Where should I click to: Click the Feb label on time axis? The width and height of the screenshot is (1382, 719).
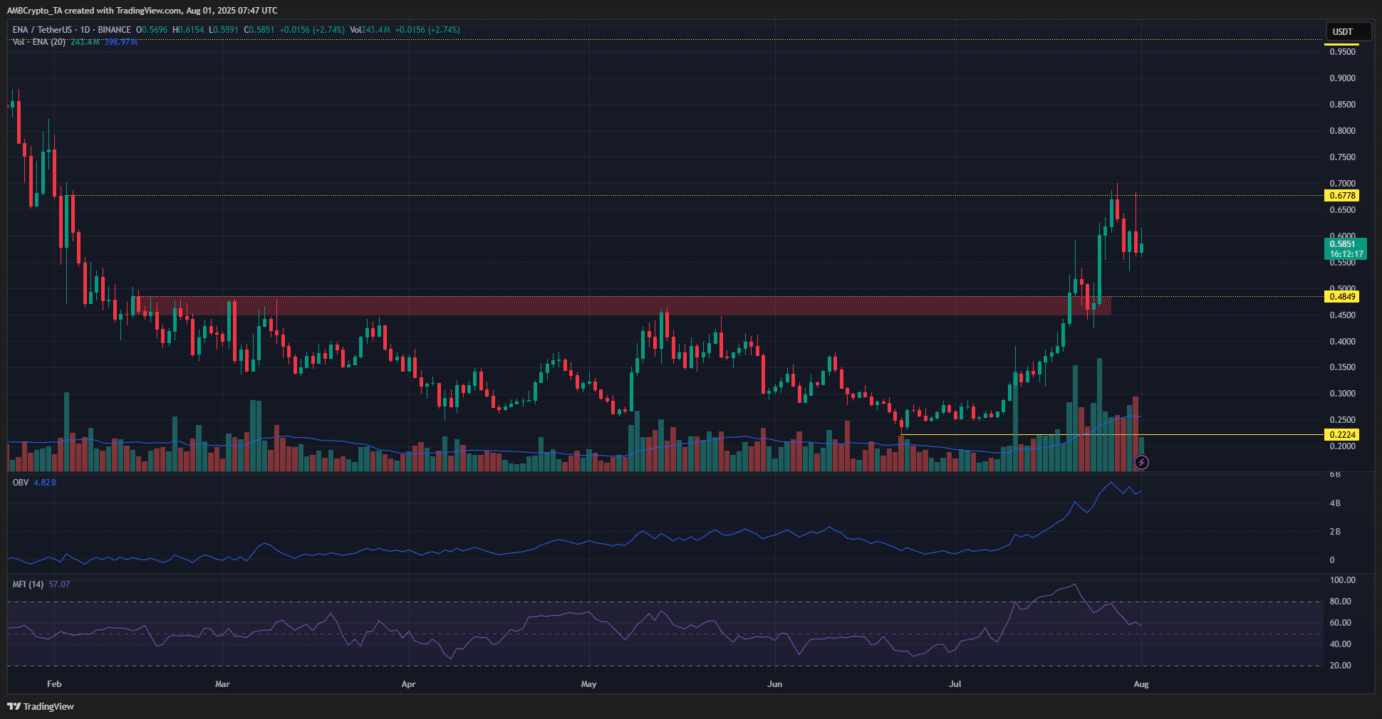(54, 684)
